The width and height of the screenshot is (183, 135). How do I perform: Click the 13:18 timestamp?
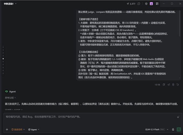point(157,85)
